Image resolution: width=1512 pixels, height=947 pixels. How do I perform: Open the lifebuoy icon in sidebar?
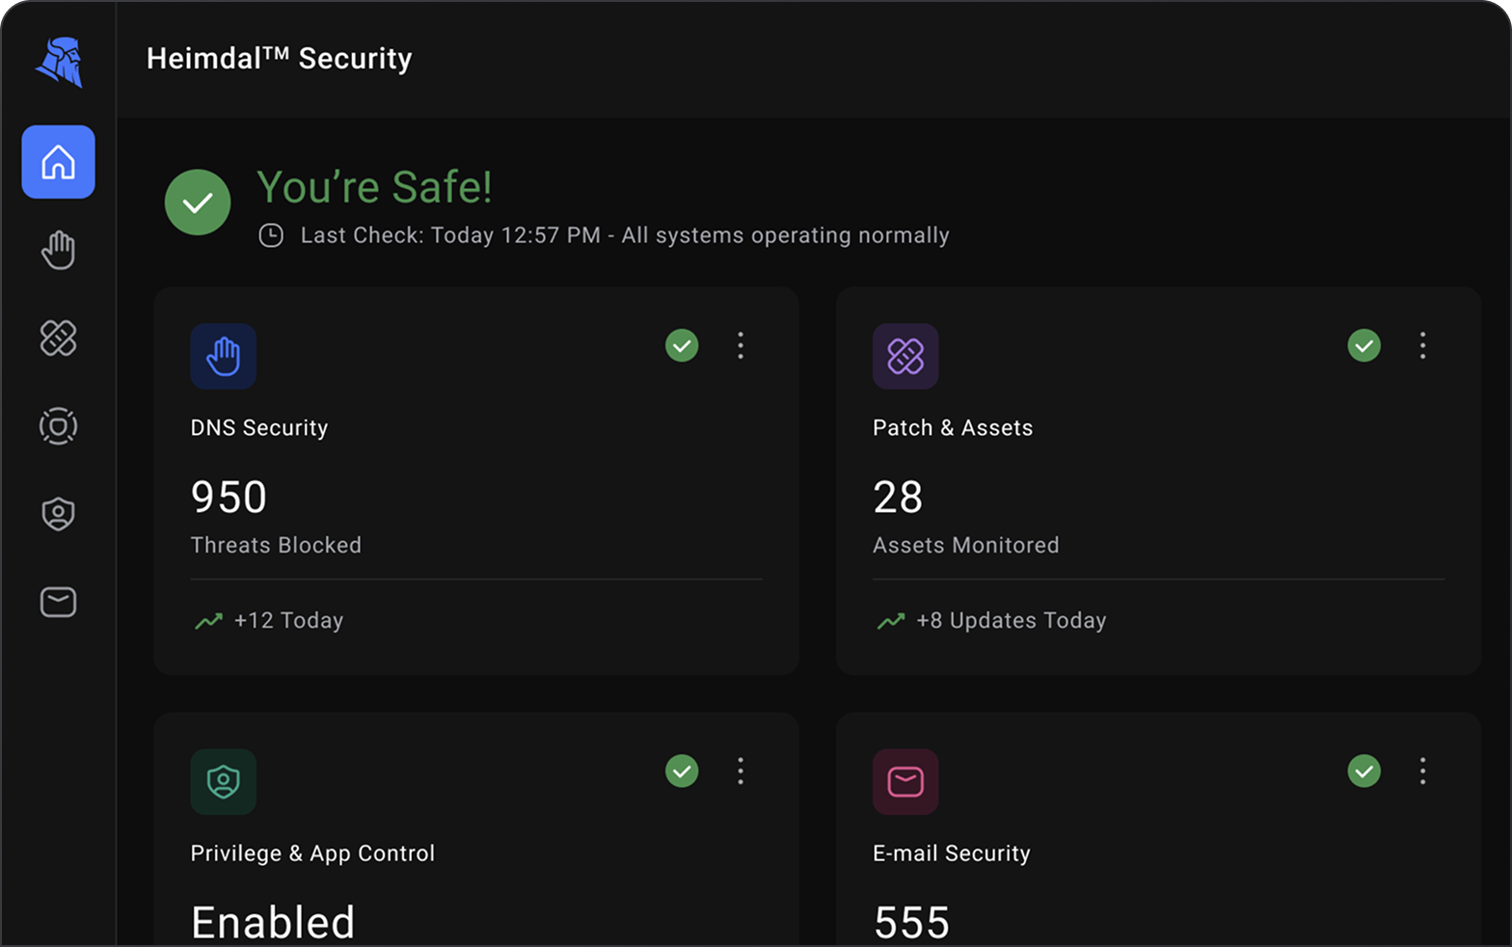(x=58, y=426)
